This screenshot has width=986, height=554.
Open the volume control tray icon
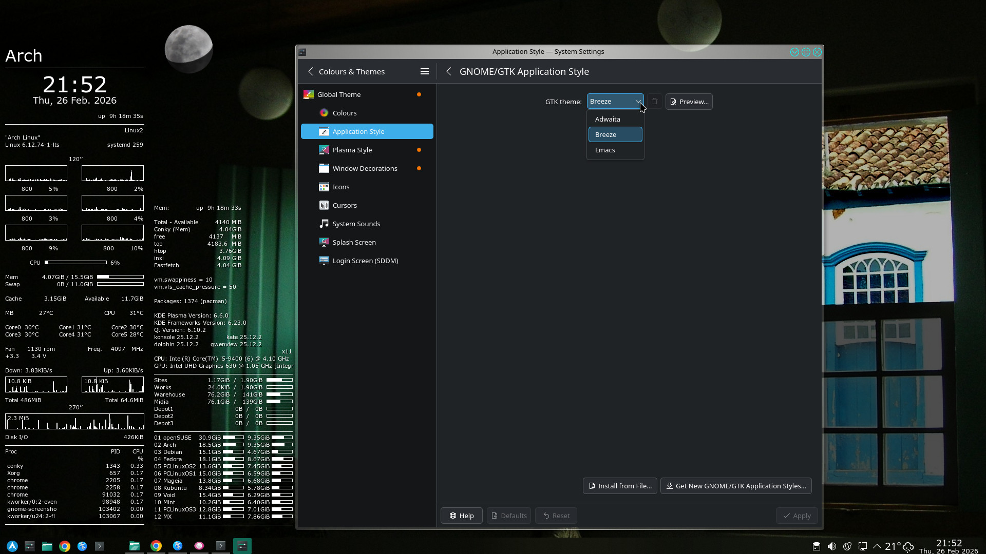(832, 546)
